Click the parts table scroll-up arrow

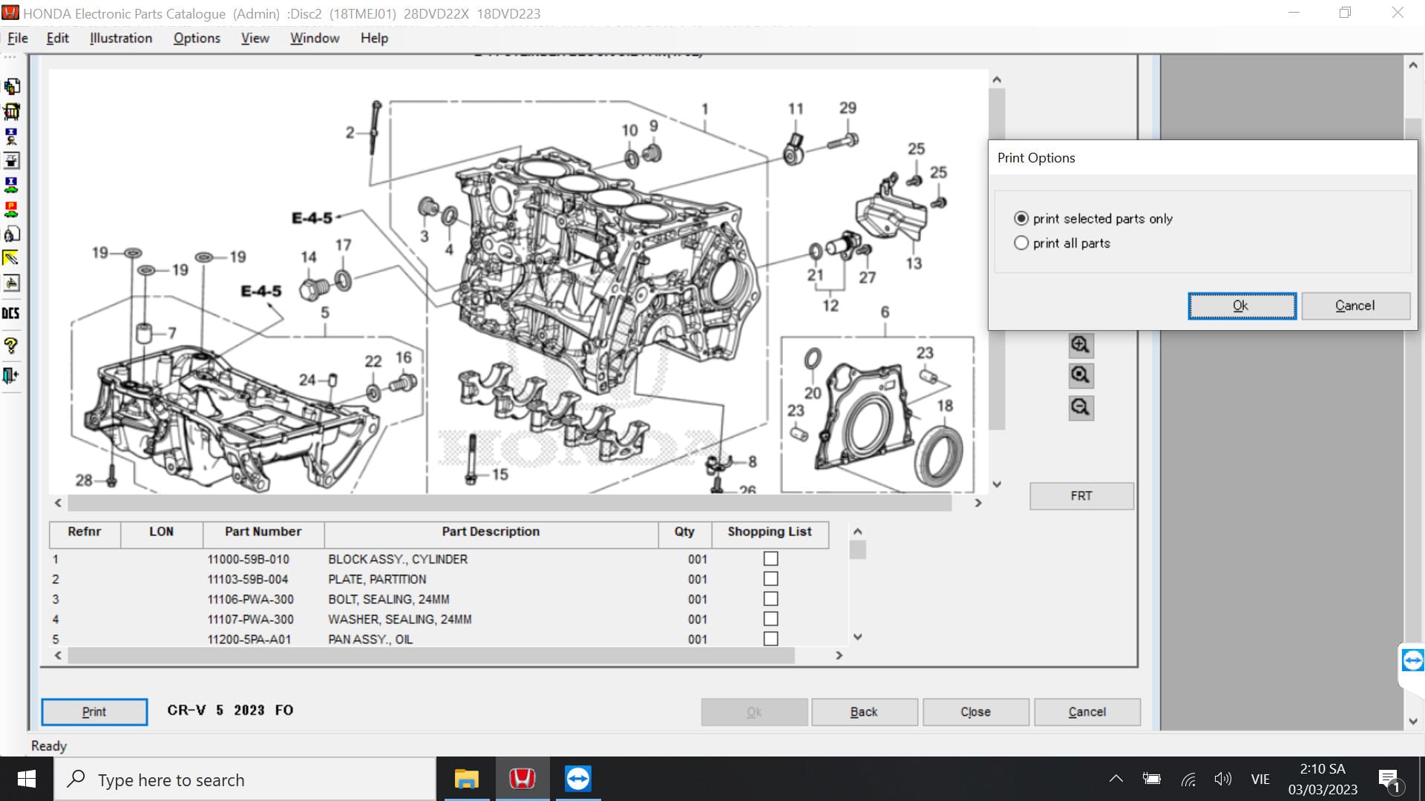857,531
